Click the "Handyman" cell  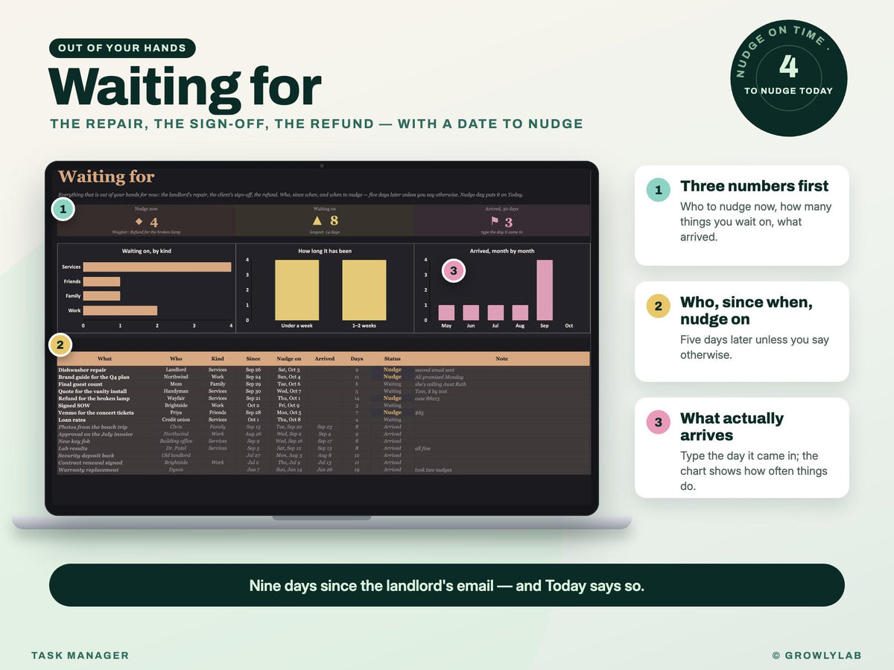(176, 391)
